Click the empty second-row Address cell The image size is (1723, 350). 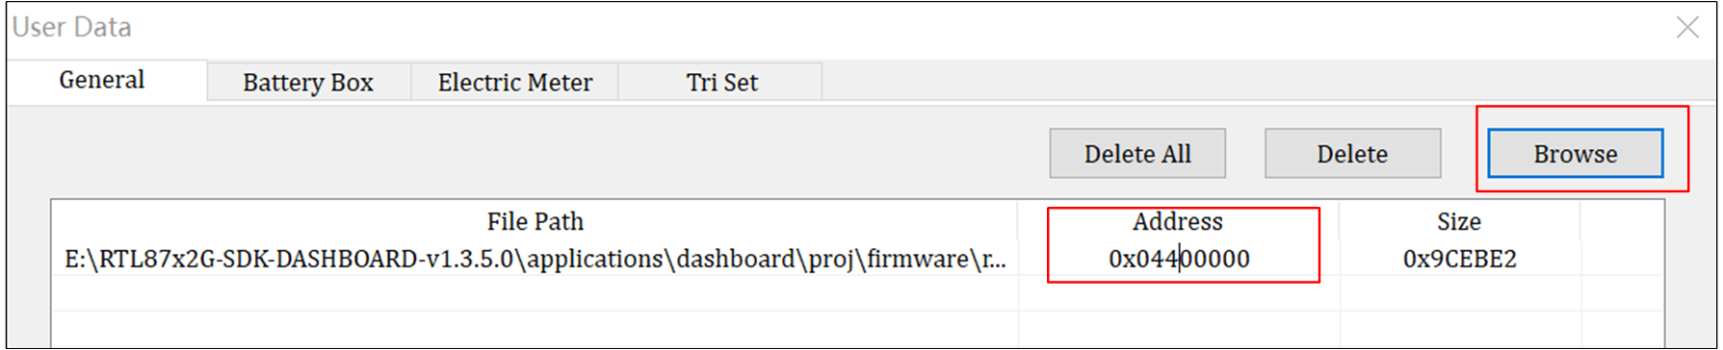(1178, 293)
